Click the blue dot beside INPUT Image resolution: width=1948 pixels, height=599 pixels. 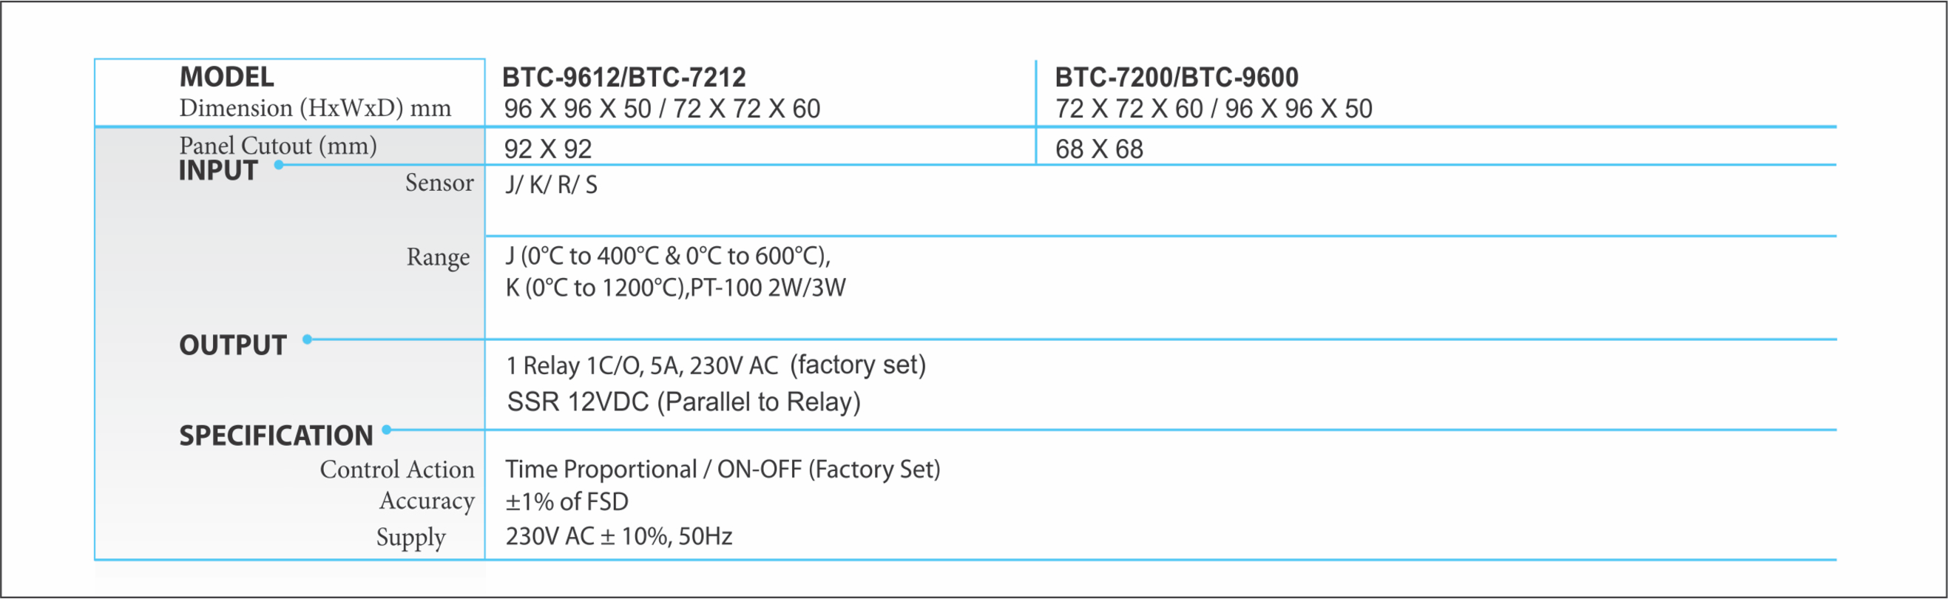(279, 165)
